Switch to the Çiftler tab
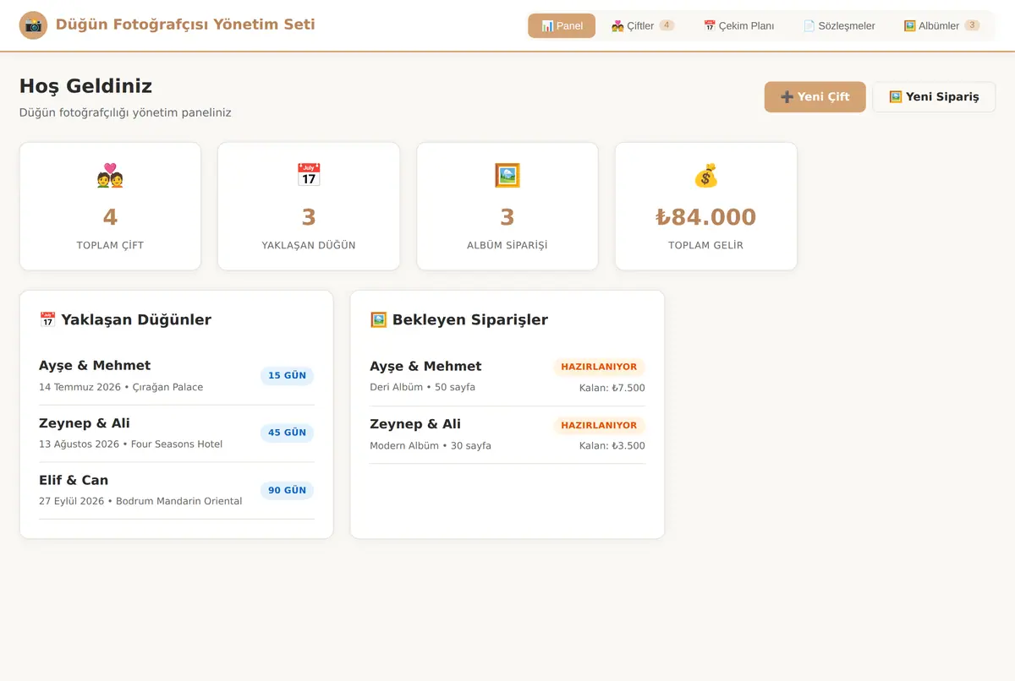Image resolution: width=1015 pixels, height=681 pixels. point(643,25)
